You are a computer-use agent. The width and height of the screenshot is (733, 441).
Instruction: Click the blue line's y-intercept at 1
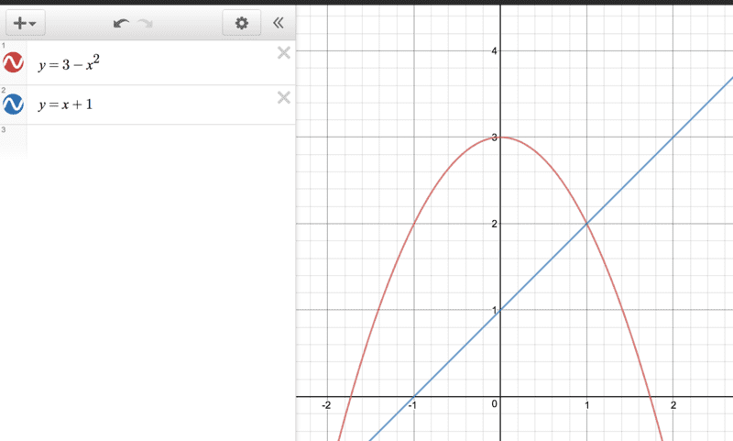[500, 310]
